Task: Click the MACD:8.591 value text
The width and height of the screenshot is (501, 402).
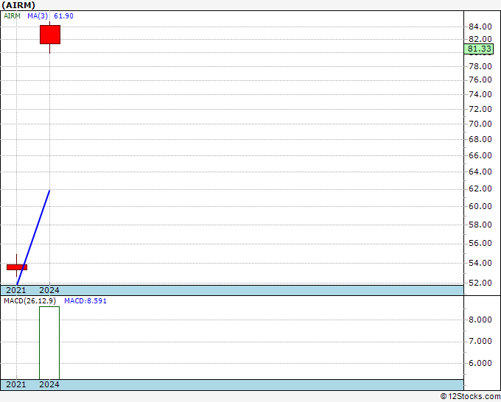Action: point(85,301)
